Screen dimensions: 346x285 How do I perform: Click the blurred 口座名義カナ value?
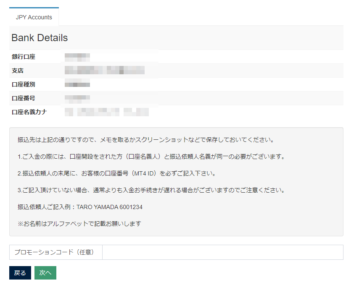pos(107,112)
